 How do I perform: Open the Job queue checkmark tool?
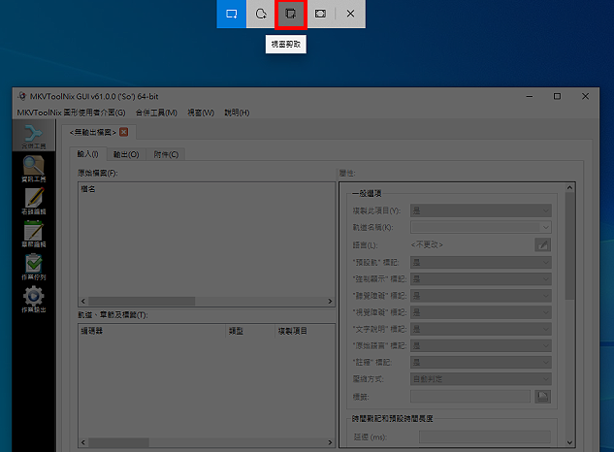coord(34,267)
